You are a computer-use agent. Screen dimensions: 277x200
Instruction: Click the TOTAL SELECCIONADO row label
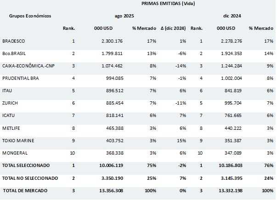[26, 165]
